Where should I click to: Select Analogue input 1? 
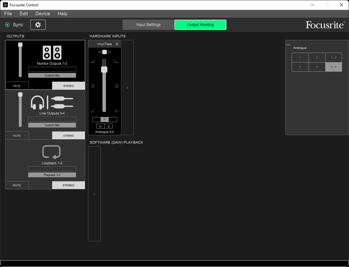300,57
